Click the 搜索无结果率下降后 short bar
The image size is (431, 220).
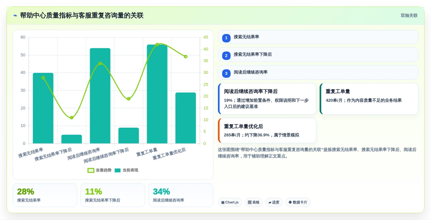pos(72,139)
